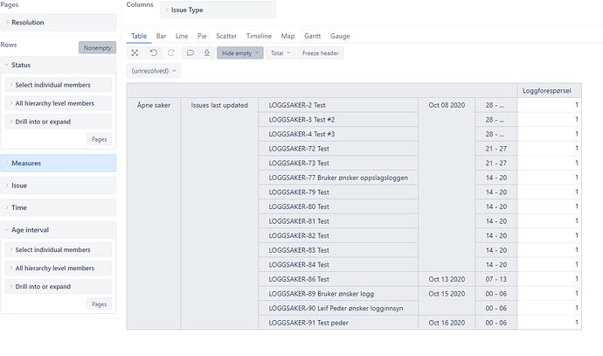Open the report comment icon
Viewport: 603px width, 356px height.
pos(190,53)
